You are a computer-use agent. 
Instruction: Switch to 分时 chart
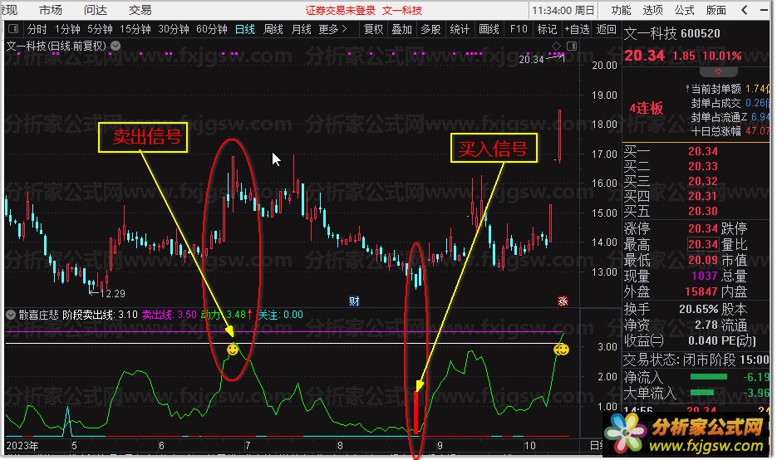(x=37, y=29)
